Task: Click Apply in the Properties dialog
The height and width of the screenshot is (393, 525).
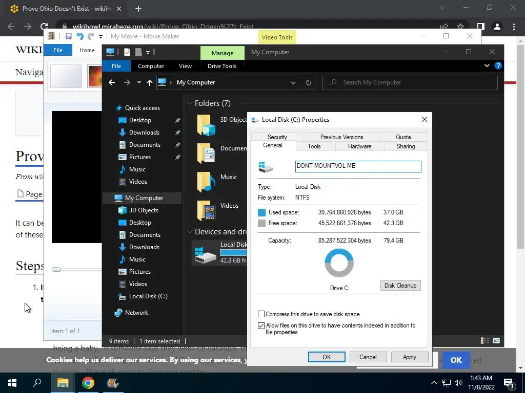Action: [409, 357]
